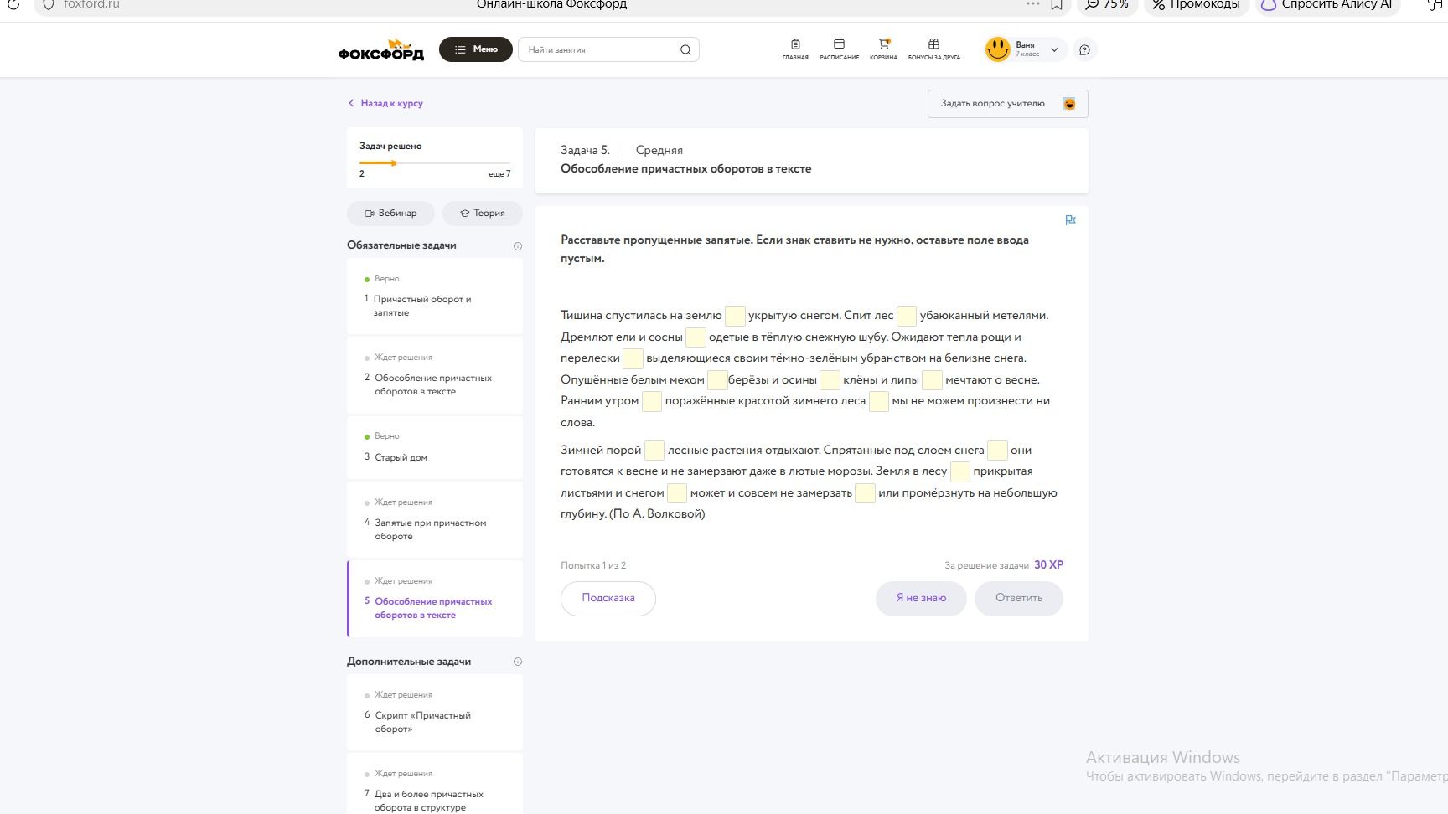Viewport: 1448px width, 814px height.
Task: Click the Задач решено progress bar
Action: point(435,163)
